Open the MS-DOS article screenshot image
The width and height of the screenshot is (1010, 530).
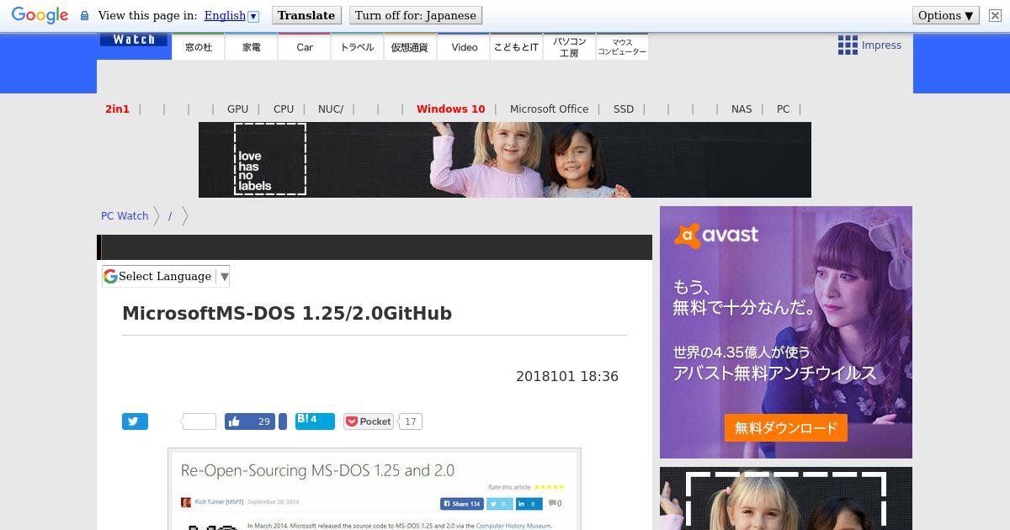(375, 489)
